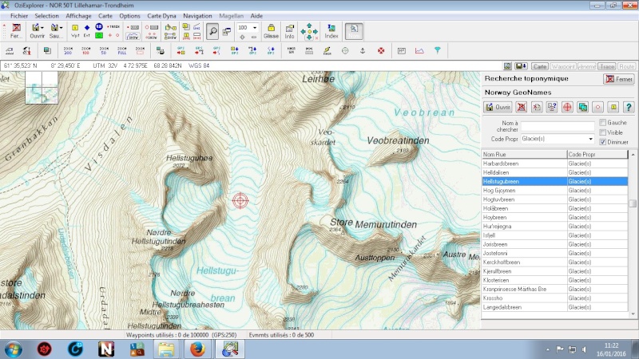
Task: Click the Code Propr column header
Action: 597,154
